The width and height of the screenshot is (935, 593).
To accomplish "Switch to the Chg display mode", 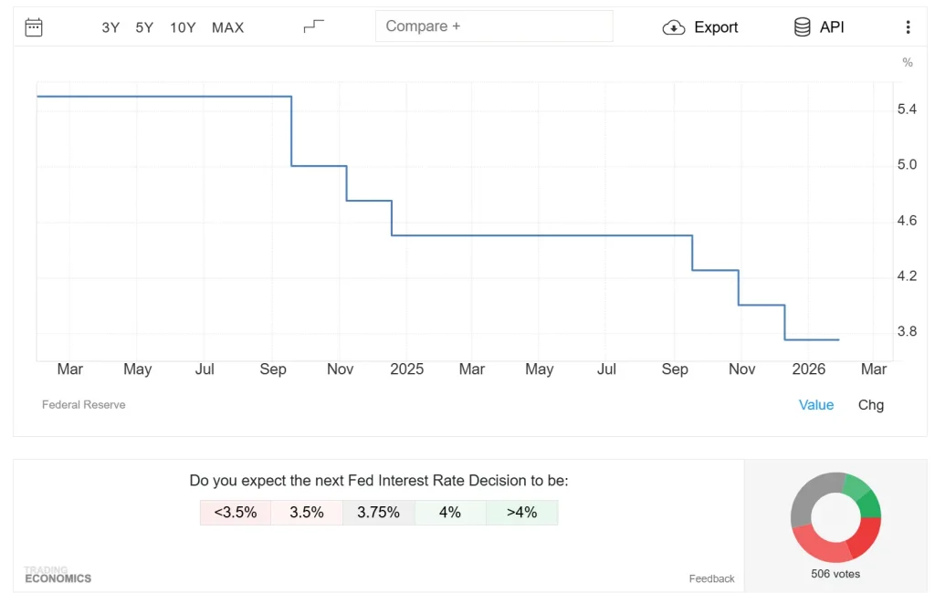I will tap(869, 404).
